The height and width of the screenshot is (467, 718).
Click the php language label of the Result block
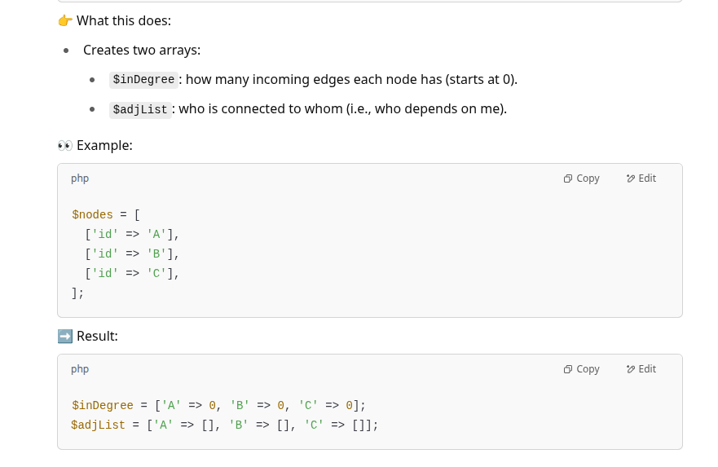80,369
